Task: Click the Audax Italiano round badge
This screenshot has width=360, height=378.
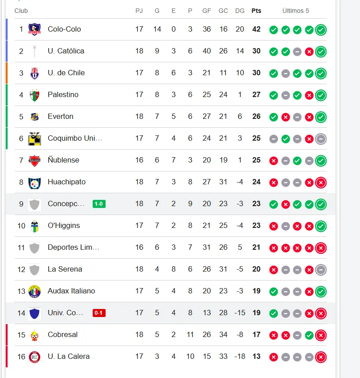Action: [x=34, y=292]
